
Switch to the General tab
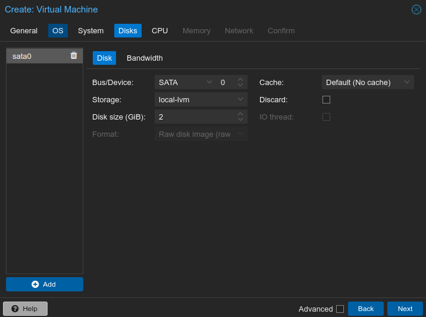[24, 30]
